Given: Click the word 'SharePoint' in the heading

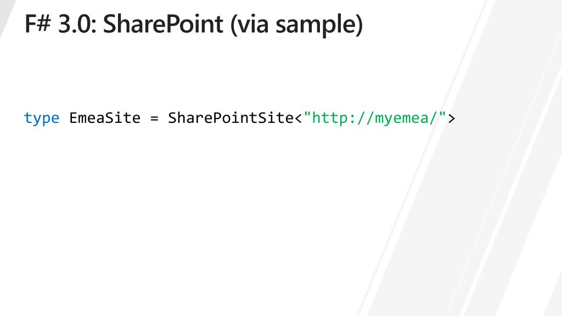Looking at the screenshot, I should pyautogui.click(x=163, y=24).
